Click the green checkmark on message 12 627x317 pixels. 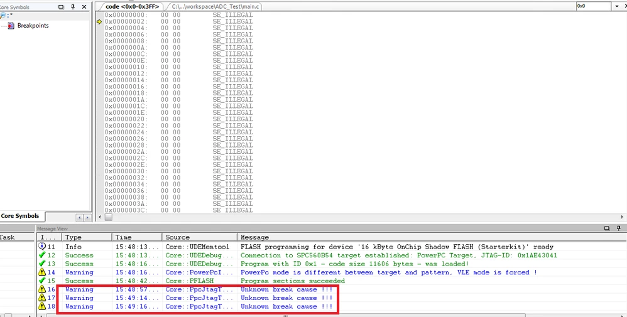point(42,255)
